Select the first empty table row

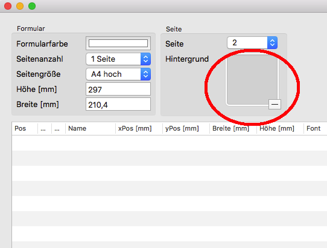pos(170,143)
